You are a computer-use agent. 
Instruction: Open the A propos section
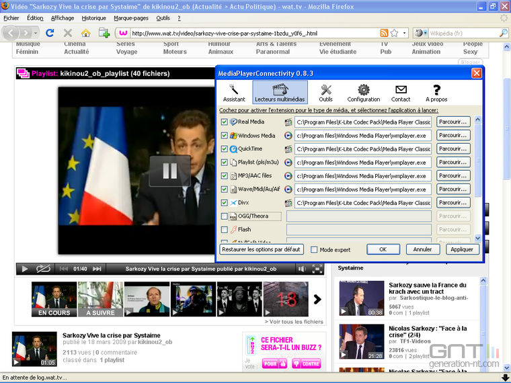point(436,93)
